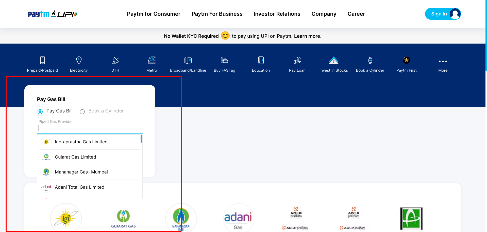Open the Invest in Stocks icon
Screen dimensions: 487x232
click(x=333, y=60)
